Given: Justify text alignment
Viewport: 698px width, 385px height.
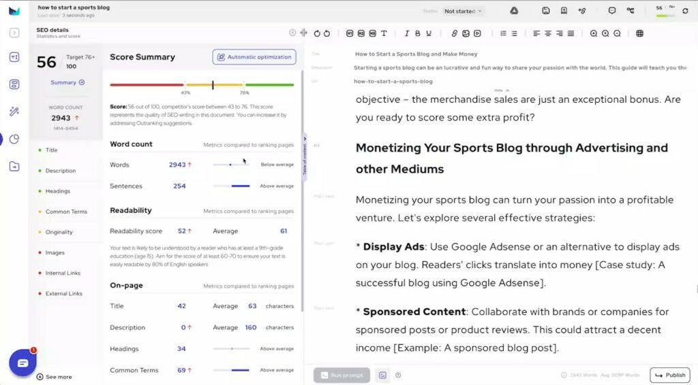Looking at the screenshot, I should tap(571, 33).
